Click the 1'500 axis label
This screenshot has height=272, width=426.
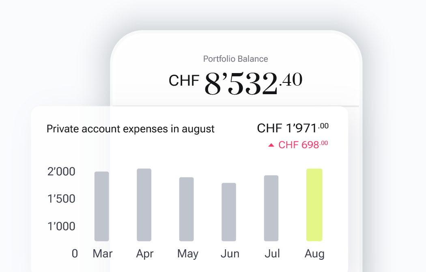coord(61,199)
